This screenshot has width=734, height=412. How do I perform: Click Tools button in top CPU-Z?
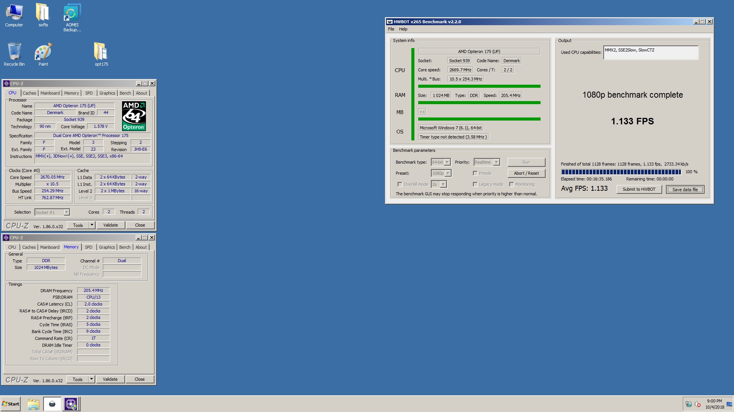point(78,225)
